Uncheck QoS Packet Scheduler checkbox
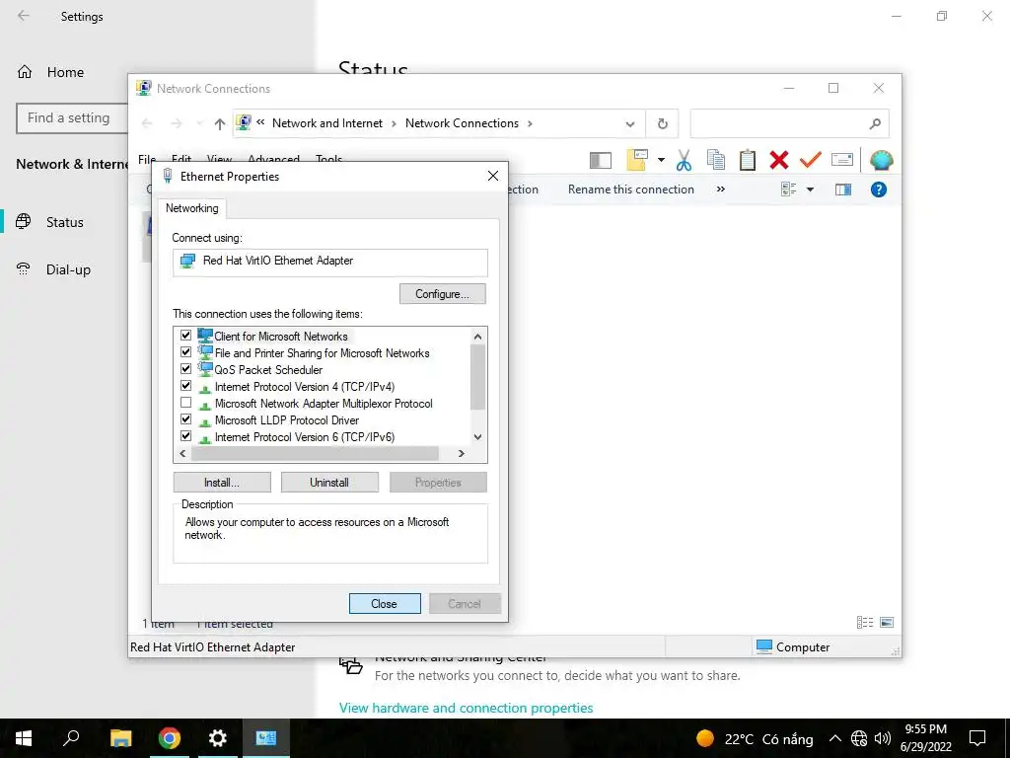Image resolution: width=1010 pixels, height=758 pixels. tap(186, 369)
